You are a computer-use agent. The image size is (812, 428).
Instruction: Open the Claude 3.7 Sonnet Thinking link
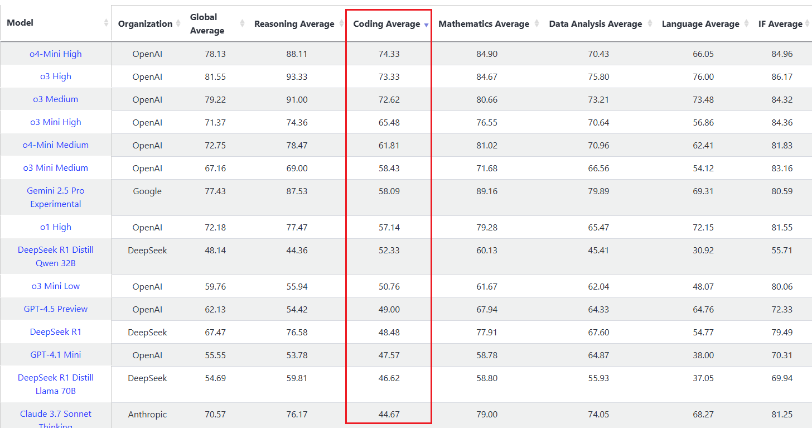coord(56,420)
